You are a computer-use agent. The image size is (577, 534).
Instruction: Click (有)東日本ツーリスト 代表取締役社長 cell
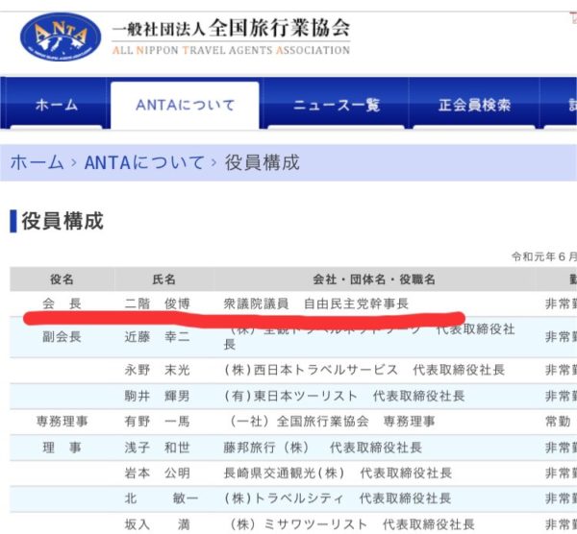(344, 396)
